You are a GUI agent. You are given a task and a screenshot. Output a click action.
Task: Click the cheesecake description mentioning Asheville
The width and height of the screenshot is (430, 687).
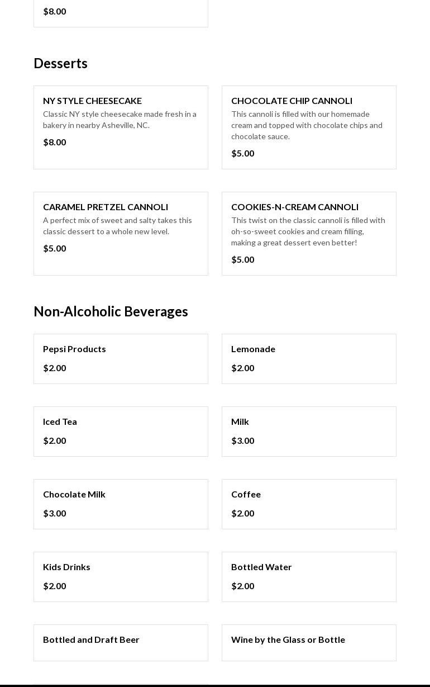click(x=120, y=120)
